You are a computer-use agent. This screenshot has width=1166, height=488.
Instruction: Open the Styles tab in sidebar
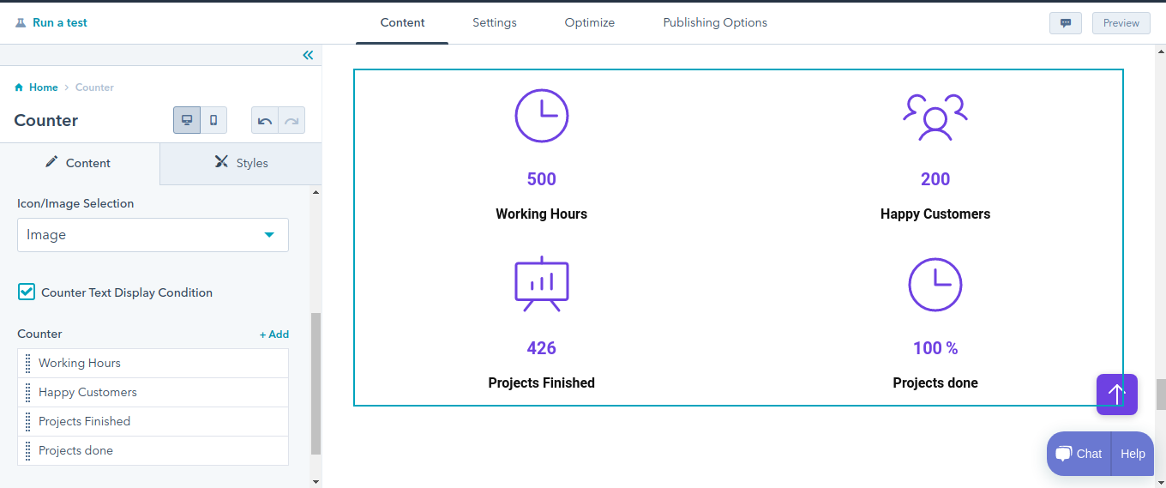241,163
